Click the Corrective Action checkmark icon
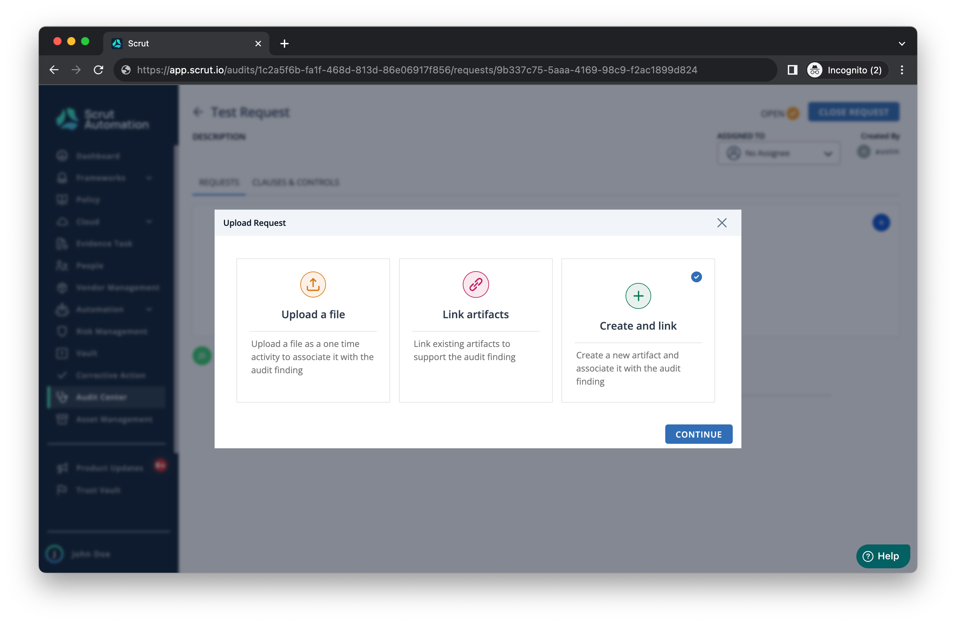Image resolution: width=956 pixels, height=624 pixels. pos(62,375)
